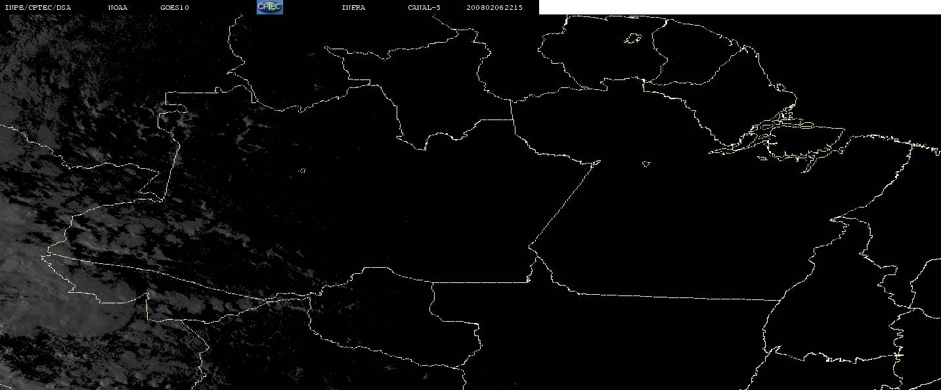Image resolution: width=941 pixels, height=390 pixels.
Task: Click the NOAA label in header
Action: click(118, 8)
